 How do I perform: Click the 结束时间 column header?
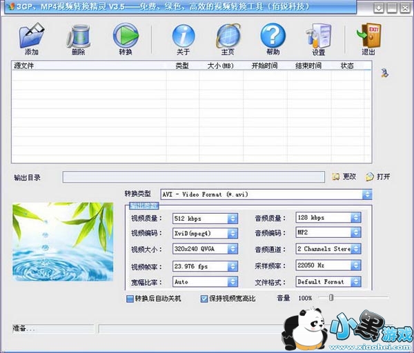[309, 65]
